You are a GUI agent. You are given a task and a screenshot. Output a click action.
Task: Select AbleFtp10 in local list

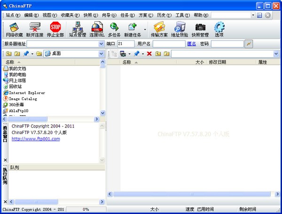click(x=16, y=111)
